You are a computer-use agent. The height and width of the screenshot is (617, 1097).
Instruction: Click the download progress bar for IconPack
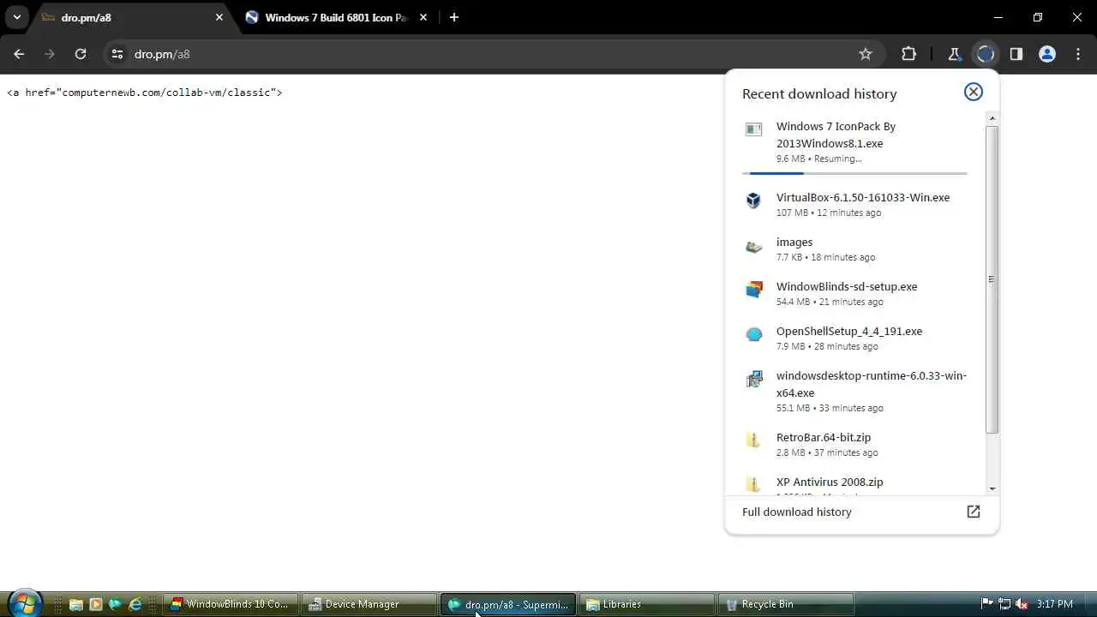855,173
